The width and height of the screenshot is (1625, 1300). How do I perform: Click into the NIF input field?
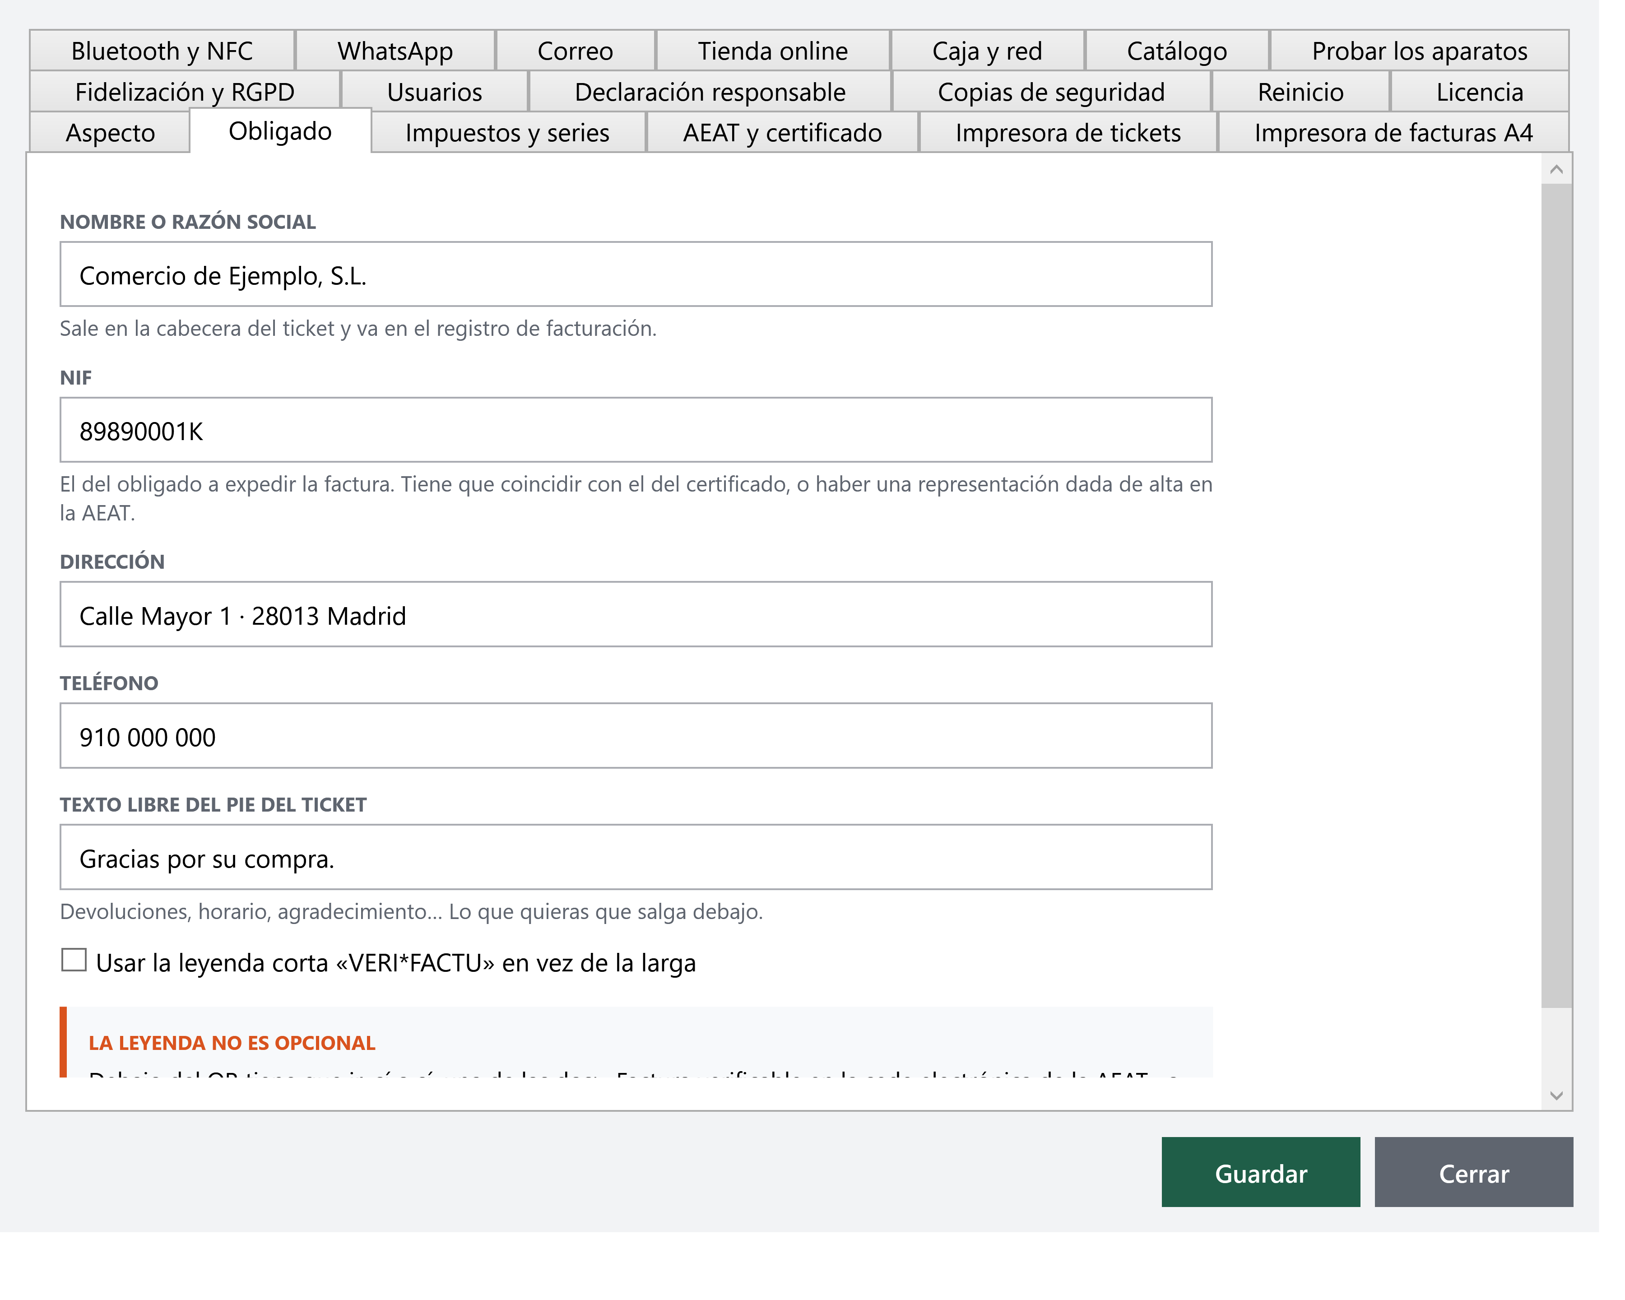tap(636, 430)
